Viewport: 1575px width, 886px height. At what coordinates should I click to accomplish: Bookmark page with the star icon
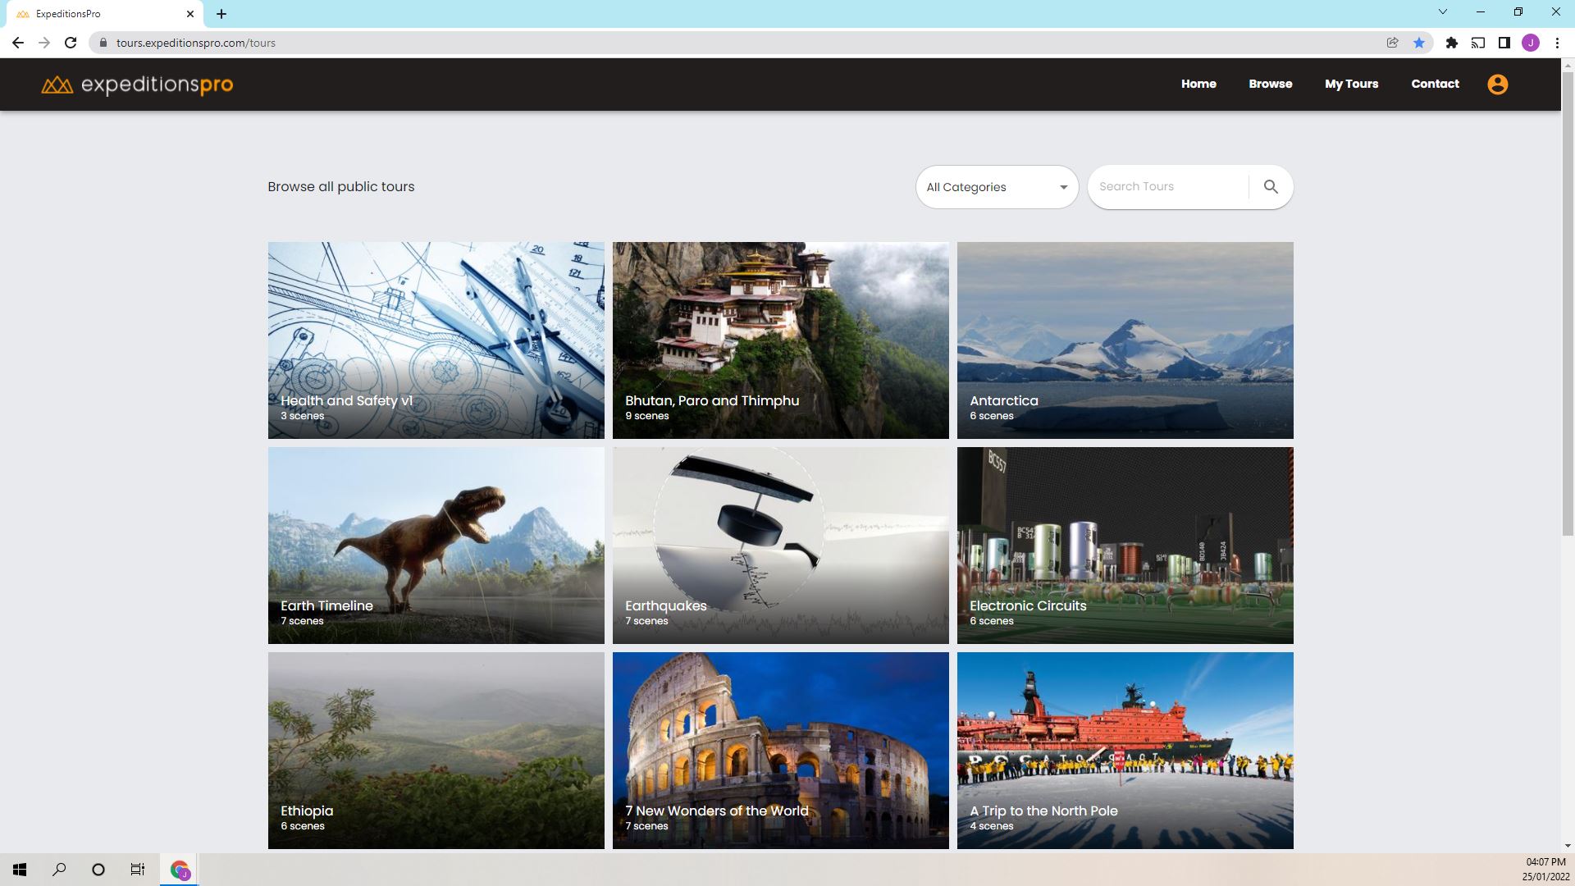tap(1419, 43)
